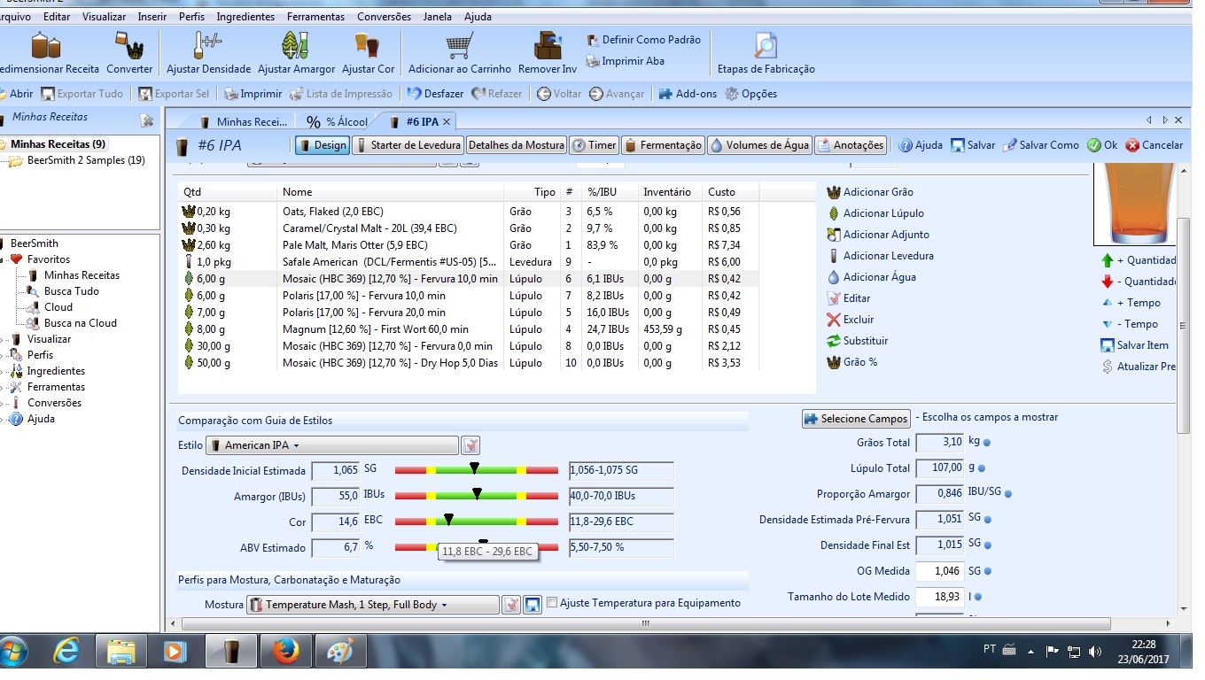Switch to the Design tab
This screenshot has height=680, width=1205.
[322, 145]
